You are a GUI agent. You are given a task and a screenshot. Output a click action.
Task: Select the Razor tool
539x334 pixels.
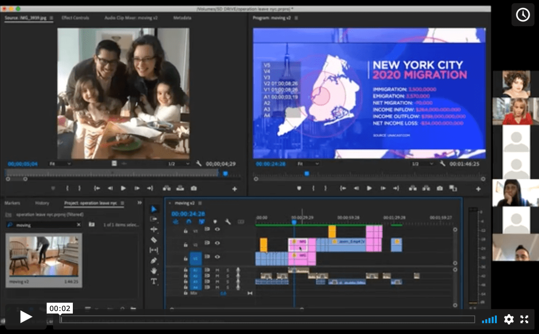pyautogui.click(x=154, y=239)
